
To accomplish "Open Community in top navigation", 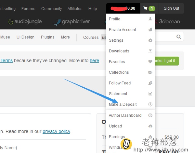I will pos(51,9).
